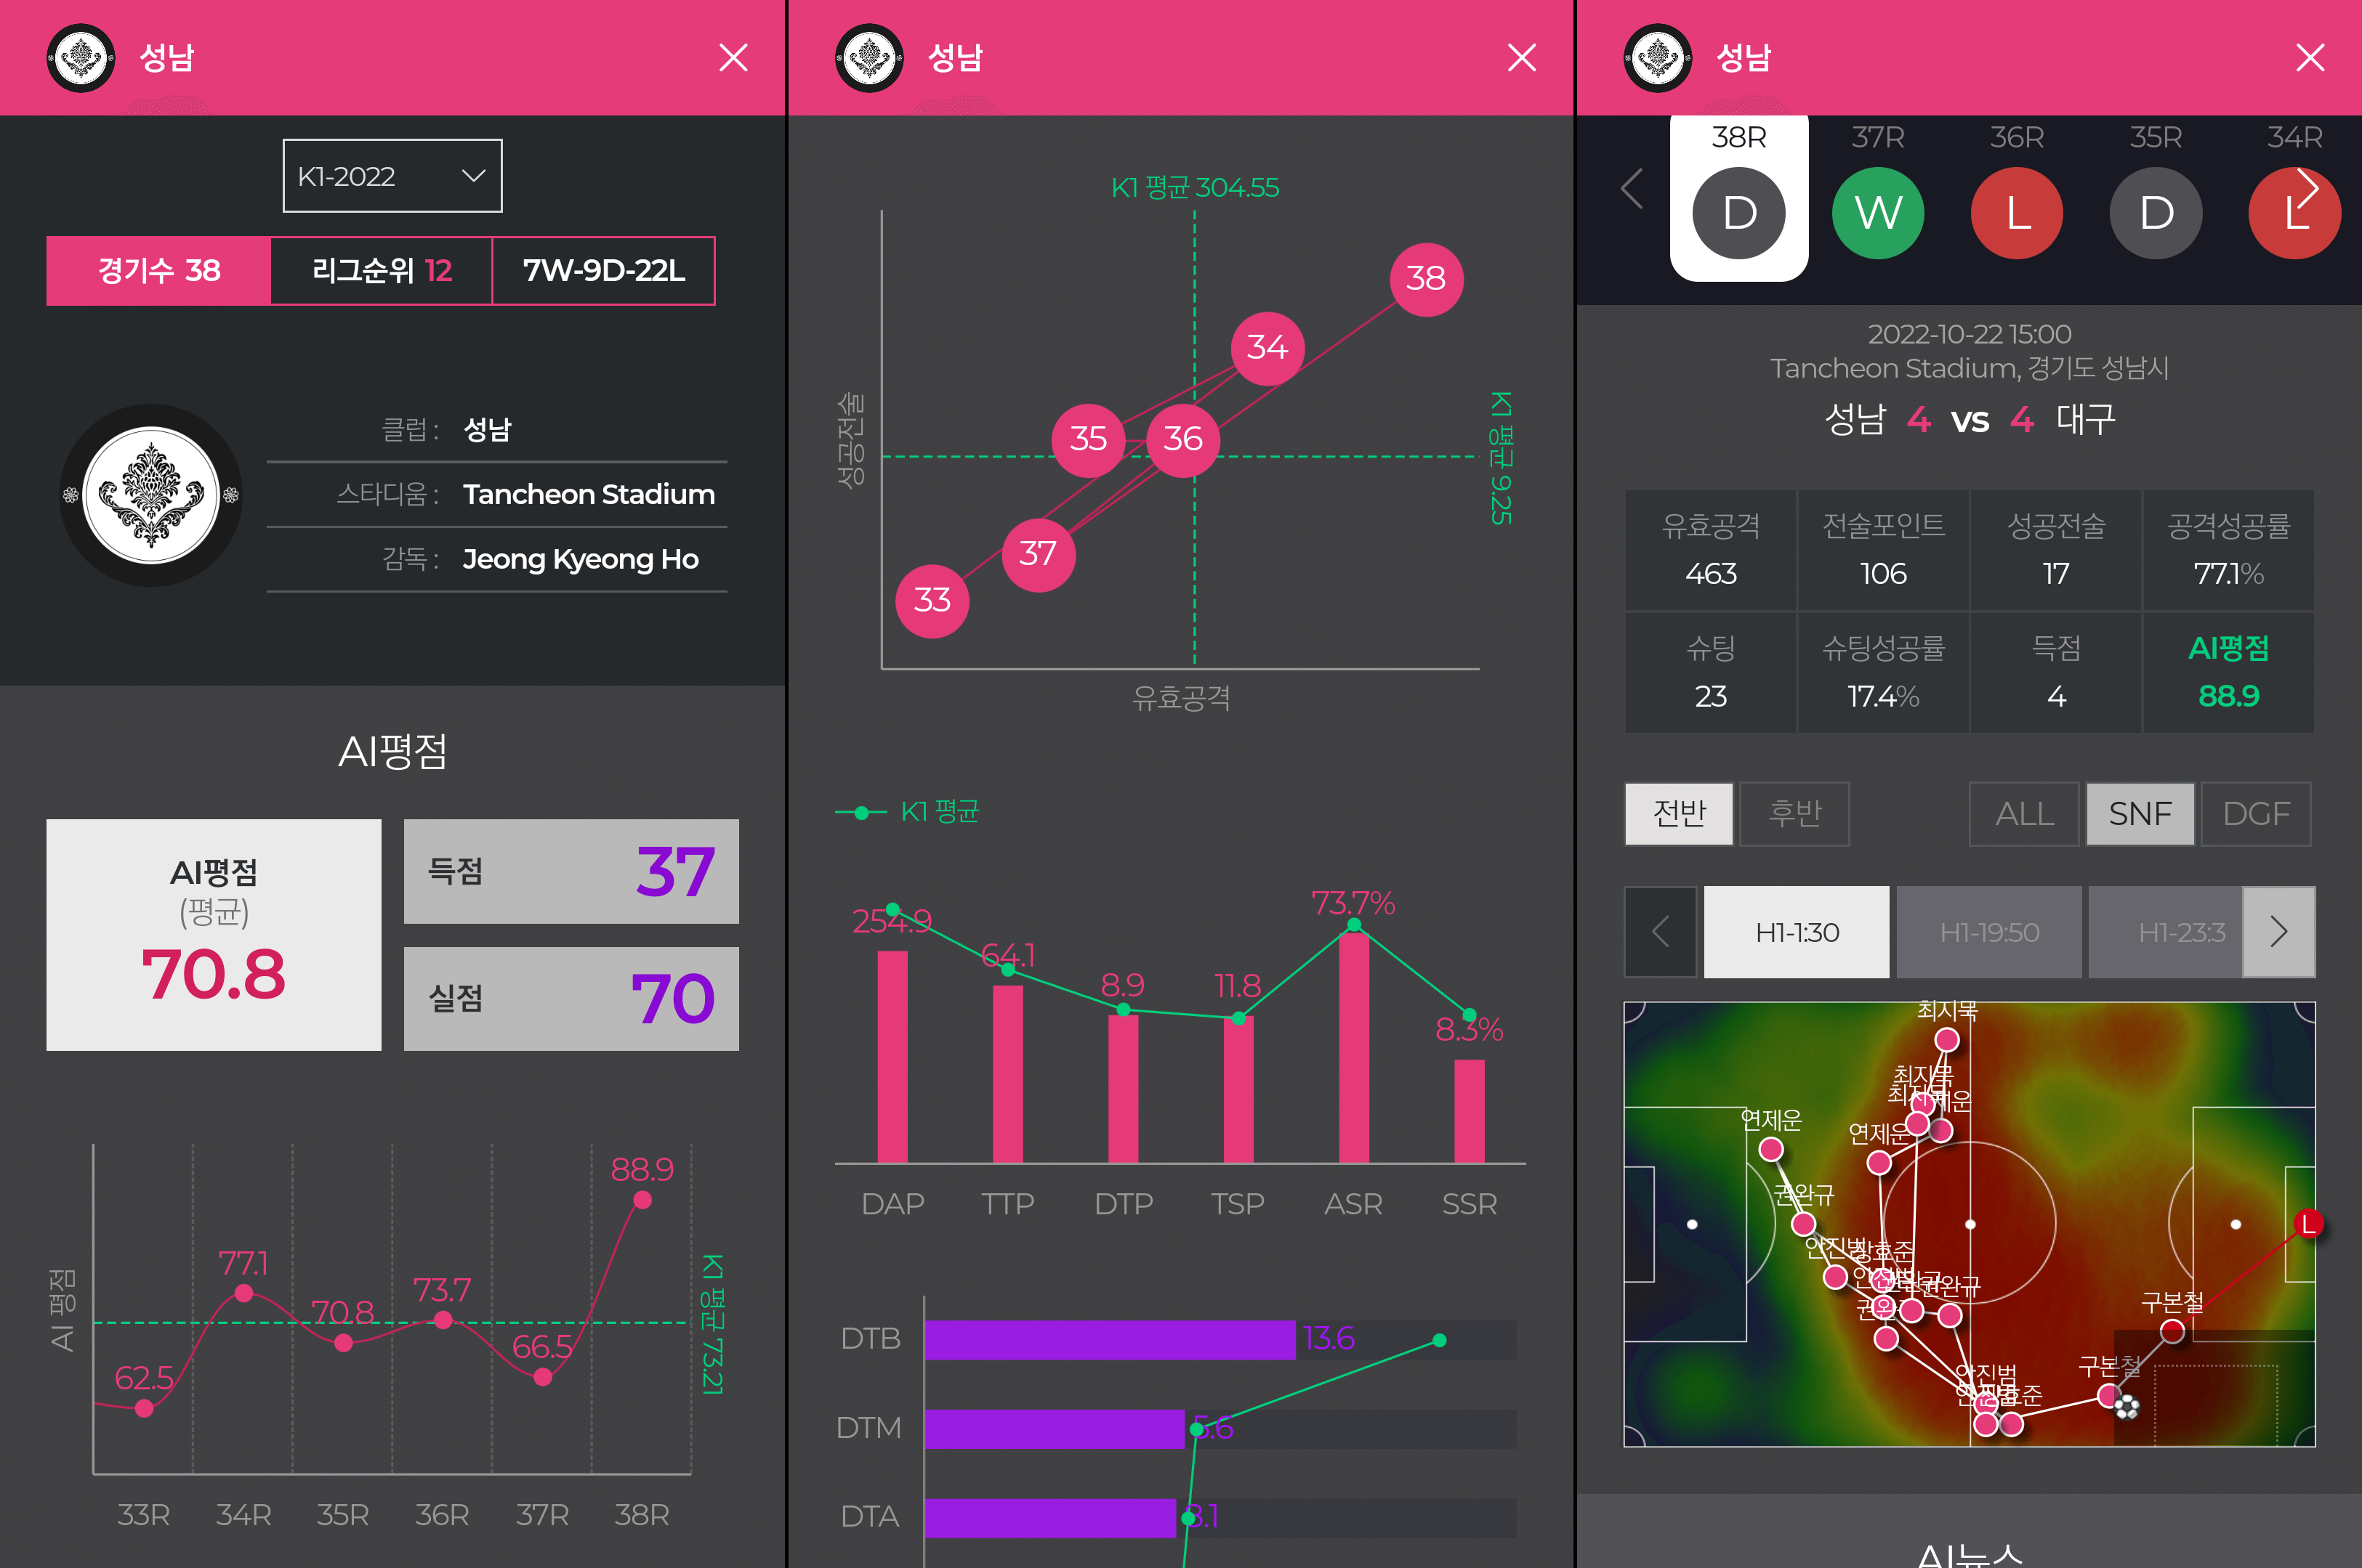Screen dimensions: 2362x1568
Task: Click the soccer ball icon on the pitch
Action: pos(2126,1407)
